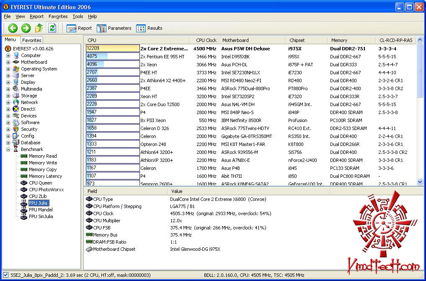
Task: Expand the Operating System node
Action: [8, 69]
